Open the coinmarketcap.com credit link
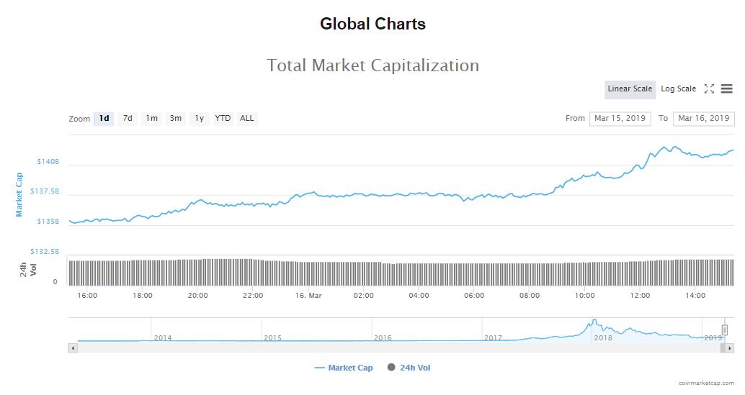Screen dimensions: 745x395 pyautogui.click(x=706, y=383)
